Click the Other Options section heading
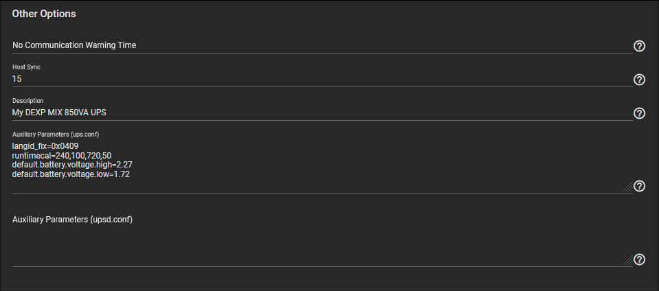The width and height of the screenshot is (659, 291). pyautogui.click(x=44, y=14)
